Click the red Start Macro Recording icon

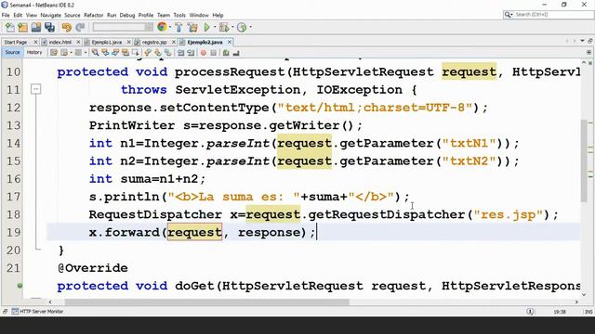[x=204, y=53]
